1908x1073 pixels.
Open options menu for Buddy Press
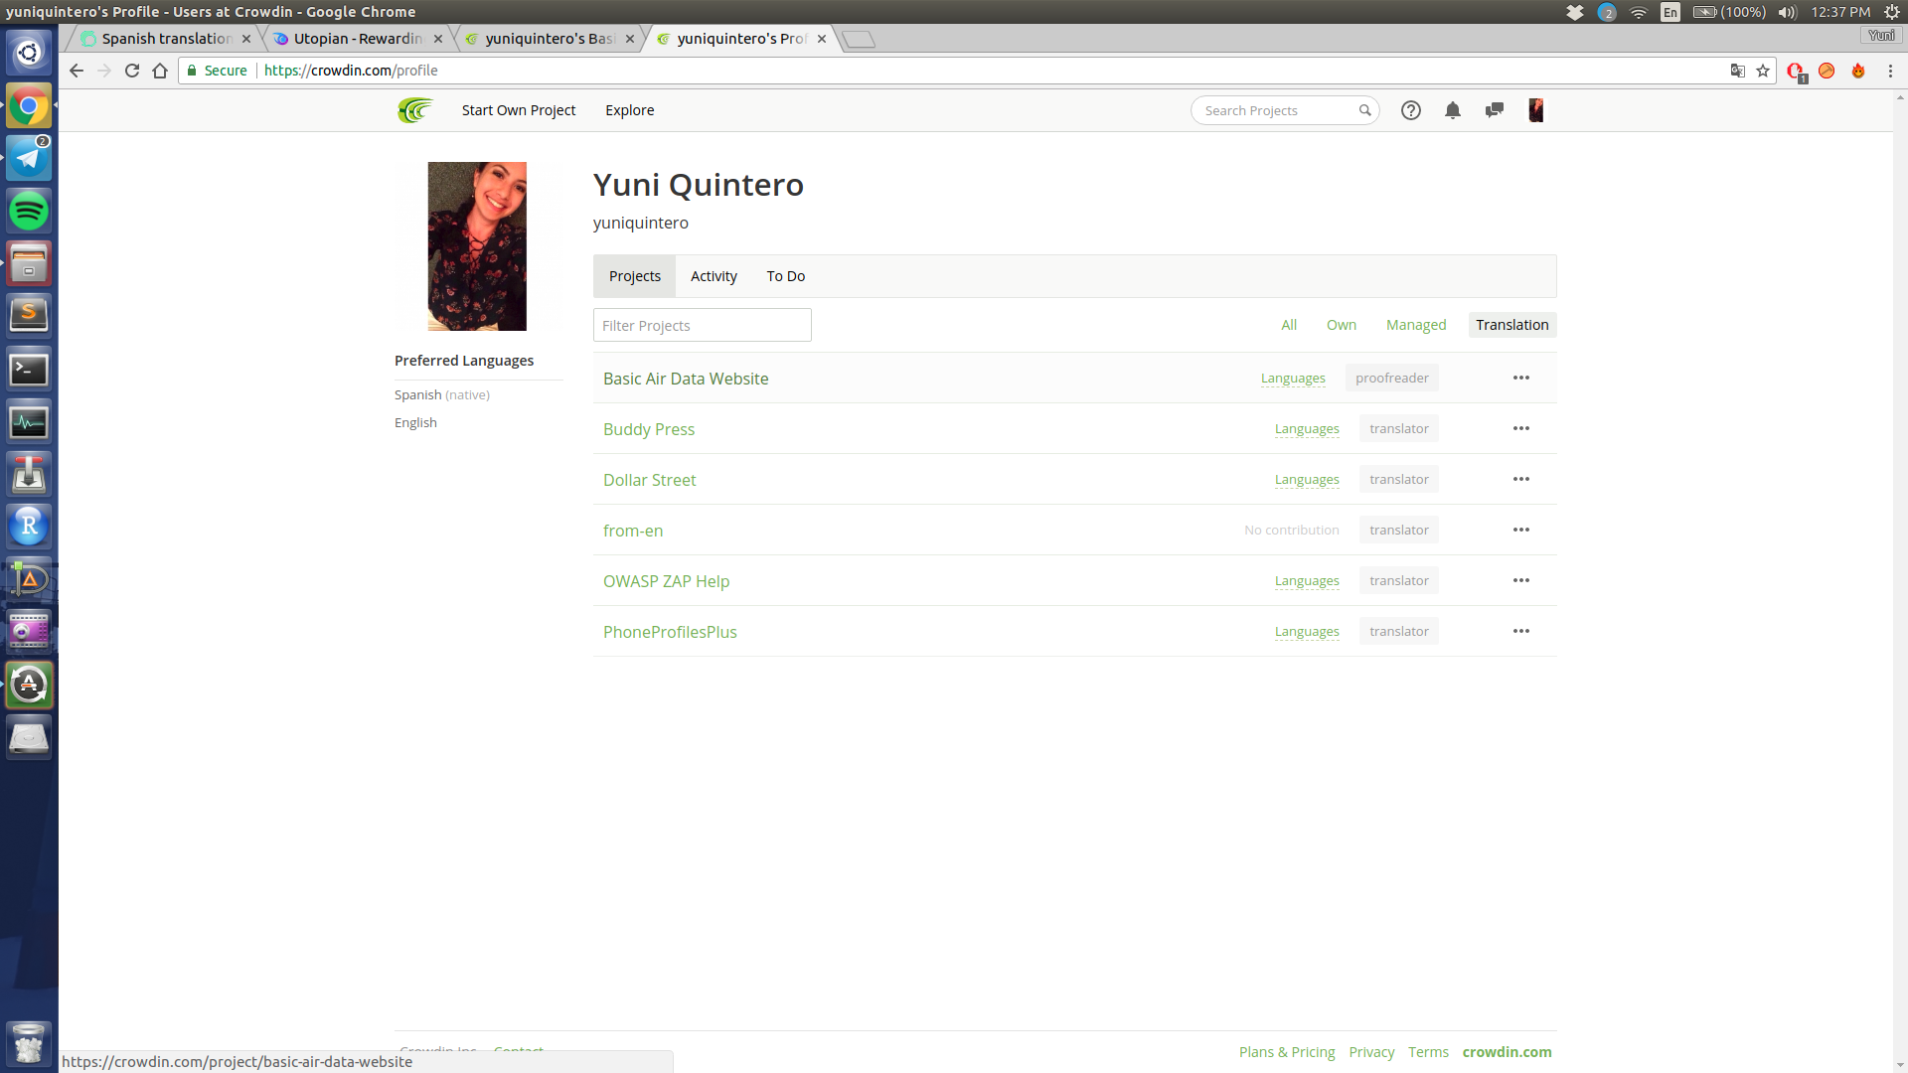tap(1521, 428)
